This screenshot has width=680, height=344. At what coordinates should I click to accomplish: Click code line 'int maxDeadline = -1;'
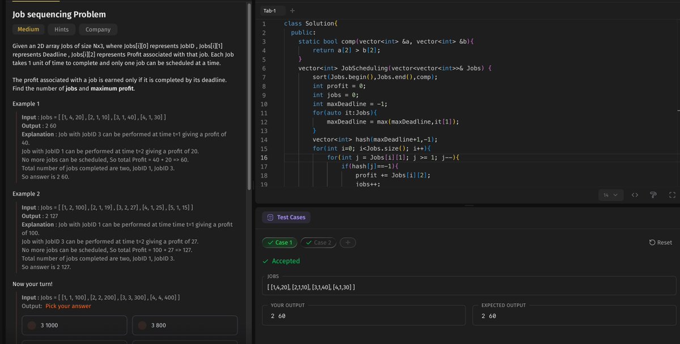pyautogui.click(x=351, y=104)
